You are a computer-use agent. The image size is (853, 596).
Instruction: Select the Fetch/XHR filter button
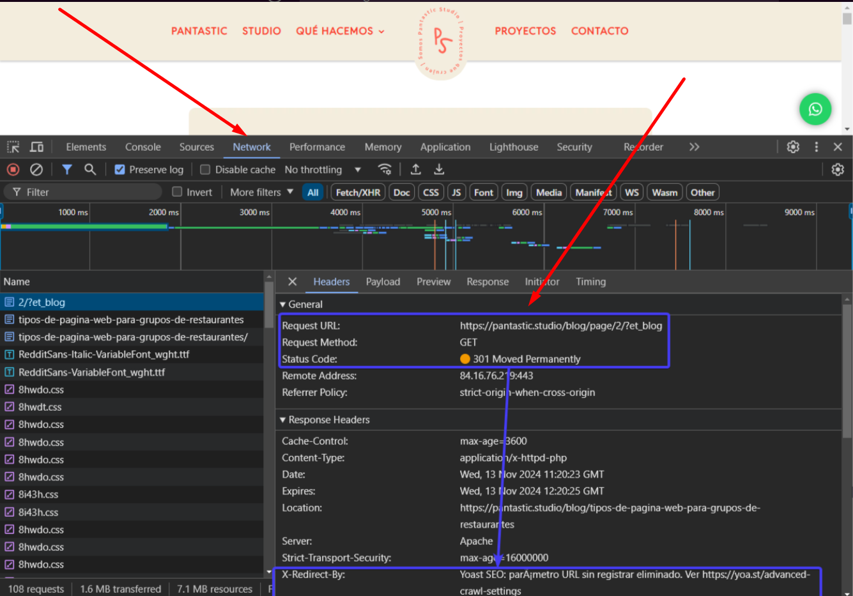(358, 192)
